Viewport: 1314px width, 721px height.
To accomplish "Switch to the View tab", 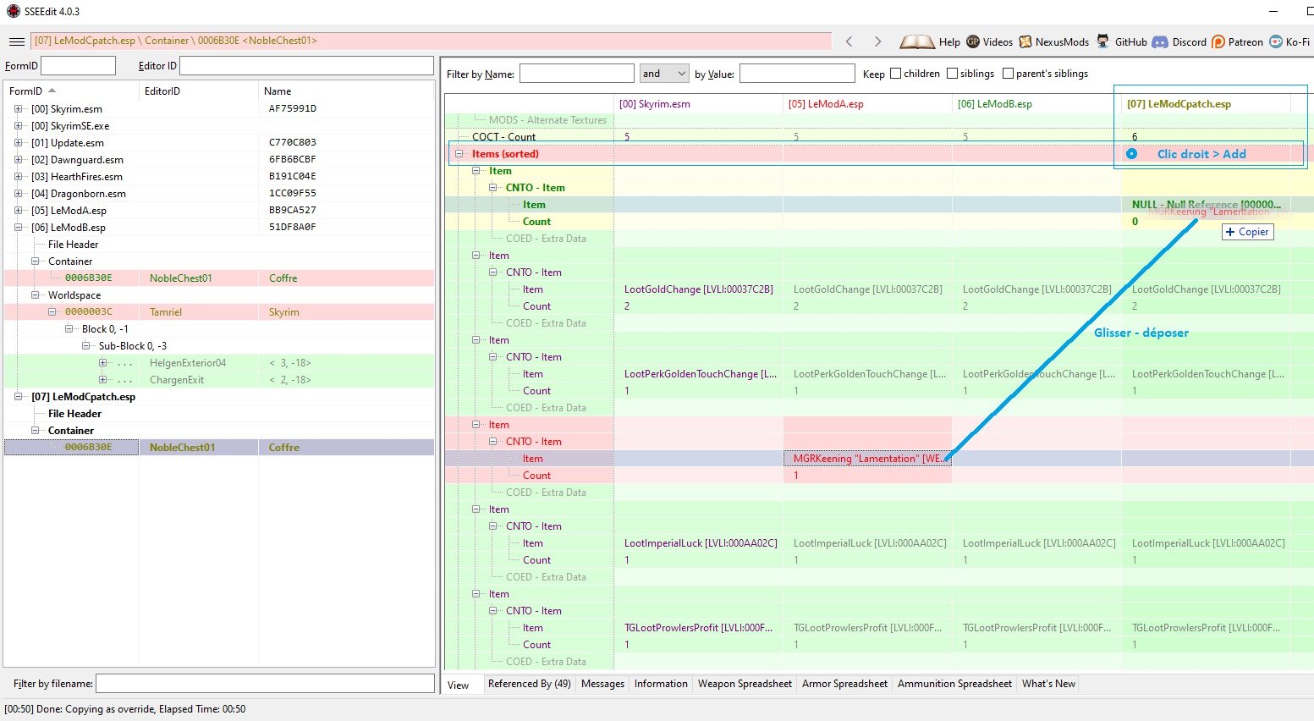I will click(x=459, y=685).
